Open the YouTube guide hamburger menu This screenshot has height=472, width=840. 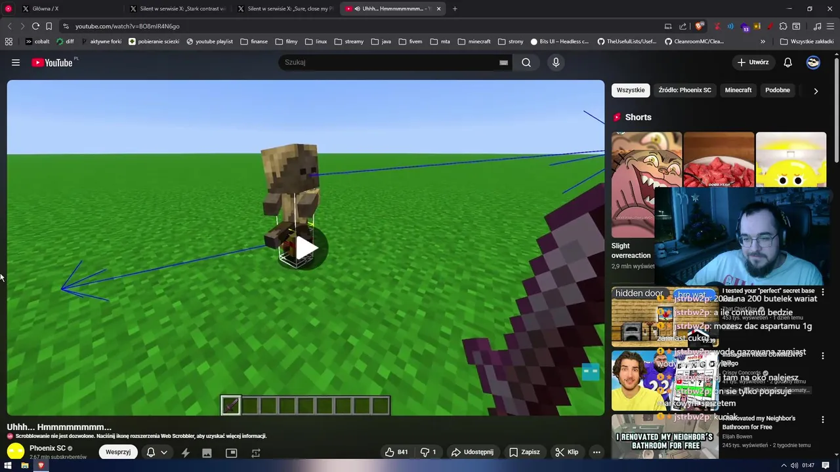click(16, 62)
